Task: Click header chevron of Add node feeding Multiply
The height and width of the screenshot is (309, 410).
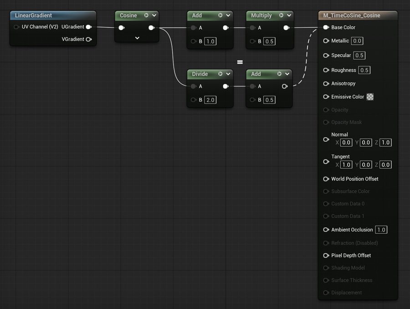Action: pyautogui.click(x=228, y=15)
